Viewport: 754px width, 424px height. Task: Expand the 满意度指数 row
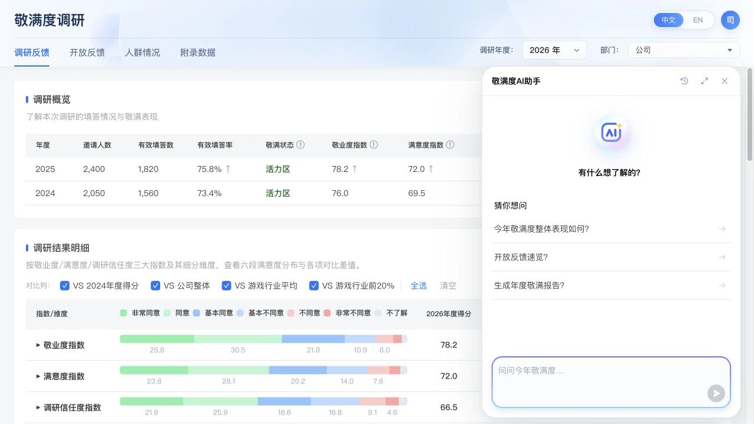[x=38, y=376]
